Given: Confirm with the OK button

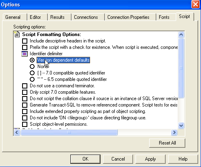Looking at the screenshot, I should [x=85, y=159].
